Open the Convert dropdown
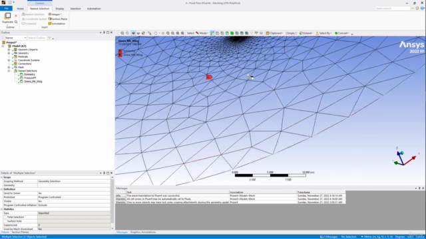Viewport: 426px width, 239px height. [x=341, y=33]
